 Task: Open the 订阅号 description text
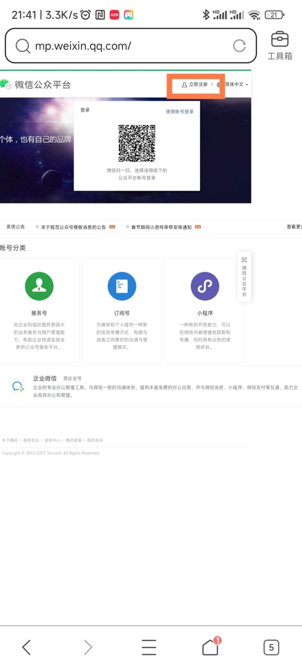(122, 336)
